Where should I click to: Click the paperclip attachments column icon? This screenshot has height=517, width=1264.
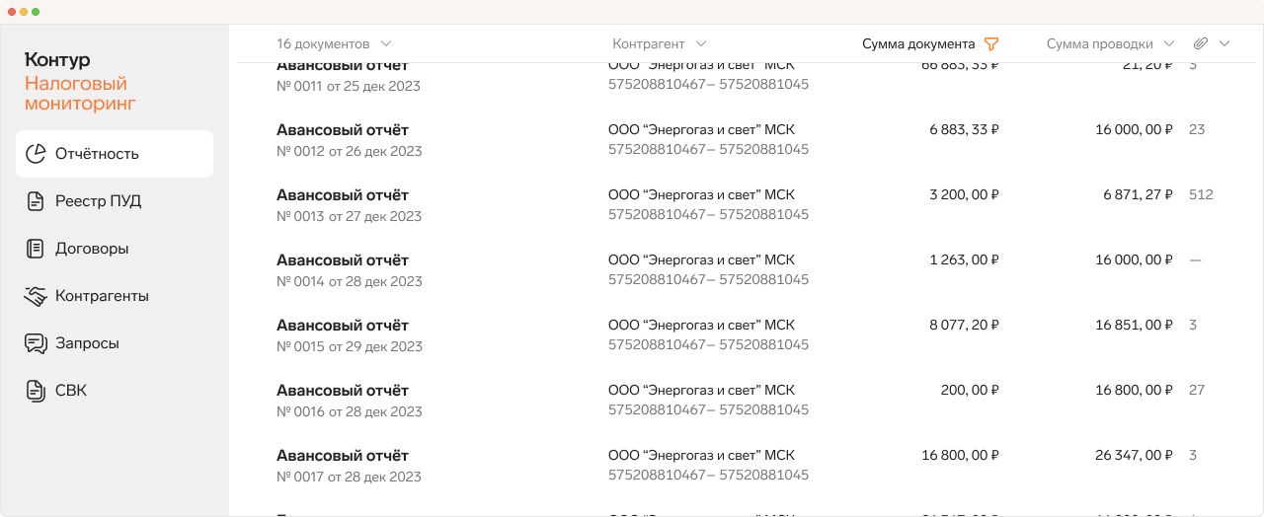pos(1201,43)
